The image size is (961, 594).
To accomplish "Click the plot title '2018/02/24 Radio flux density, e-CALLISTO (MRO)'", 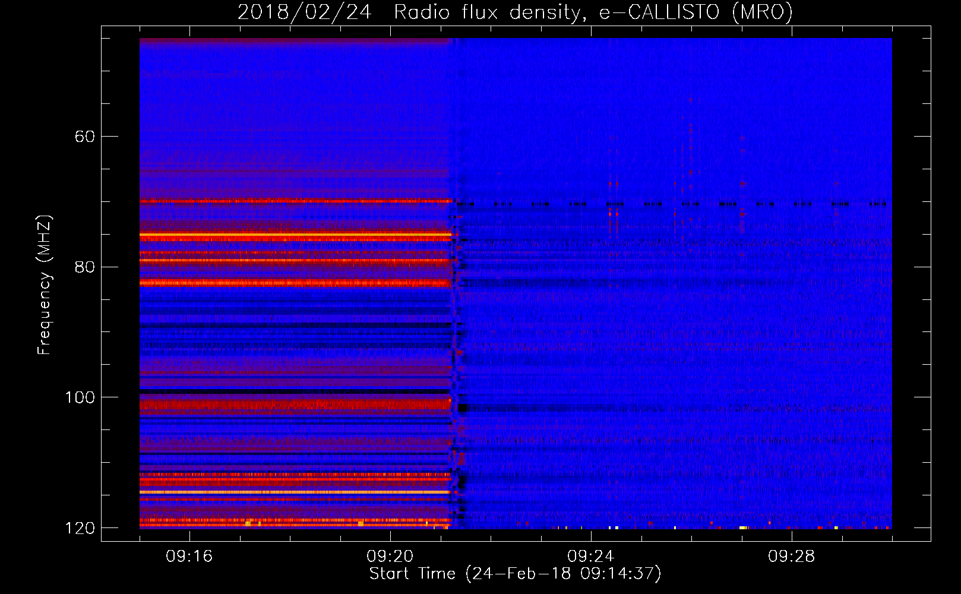I will tap(515, 12).
